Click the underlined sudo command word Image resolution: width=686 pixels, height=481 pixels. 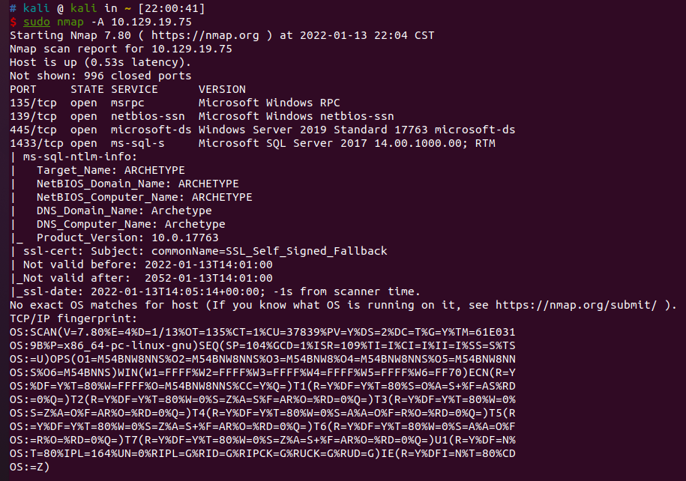tap(37, 22)
